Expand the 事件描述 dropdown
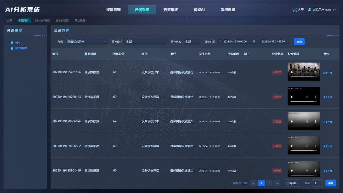The image size is (343, 193). (145, 42)
